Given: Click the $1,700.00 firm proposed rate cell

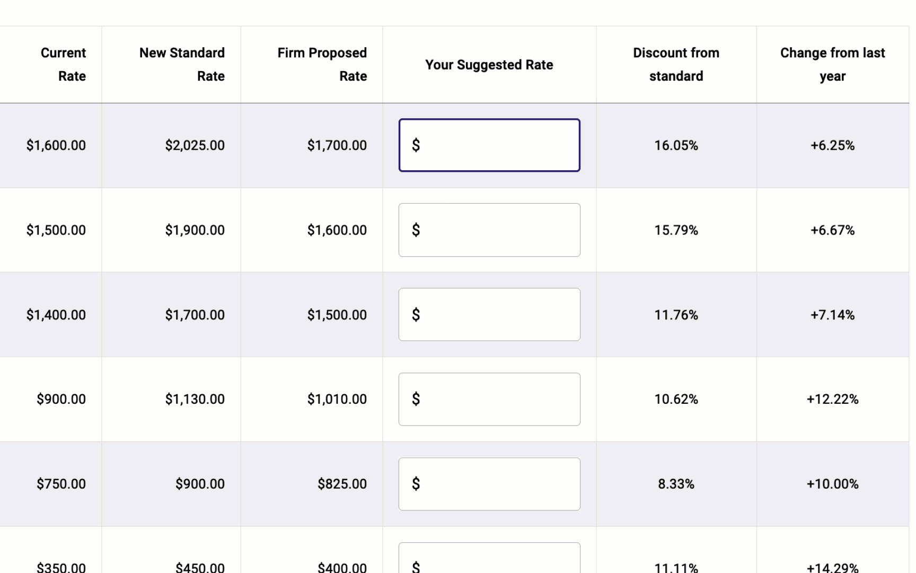Looking at the screenshot, I should click(x=337, y=145).
